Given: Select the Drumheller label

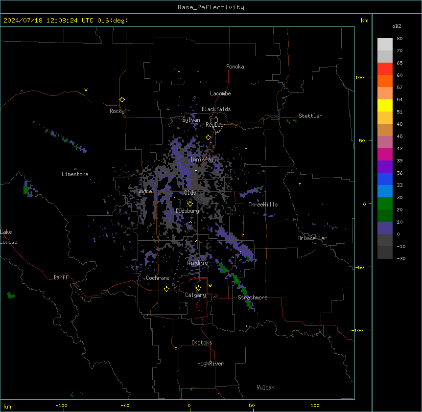Looking at the screenshot, I should pos(312,238).
